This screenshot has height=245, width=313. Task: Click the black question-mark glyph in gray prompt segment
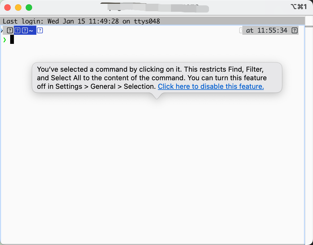pyautogui.click(x=10, y=30)
